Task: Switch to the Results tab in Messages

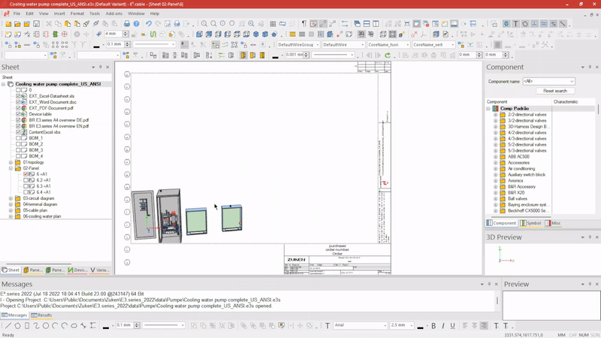Action: 42,315
